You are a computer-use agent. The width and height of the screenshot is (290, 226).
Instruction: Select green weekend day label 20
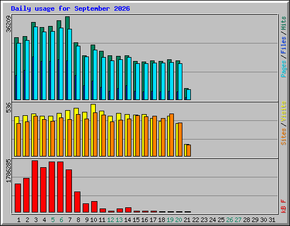[x=178, y=220]
